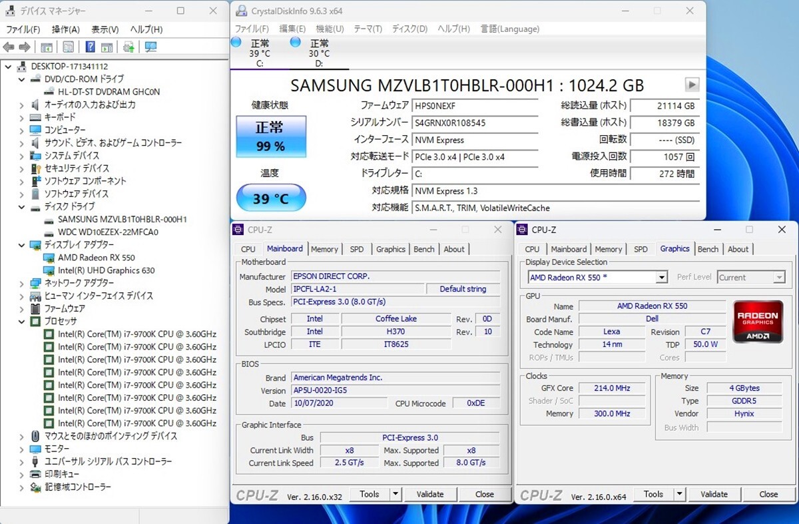Collapse the プロセッサ tree node

[21, 322]
